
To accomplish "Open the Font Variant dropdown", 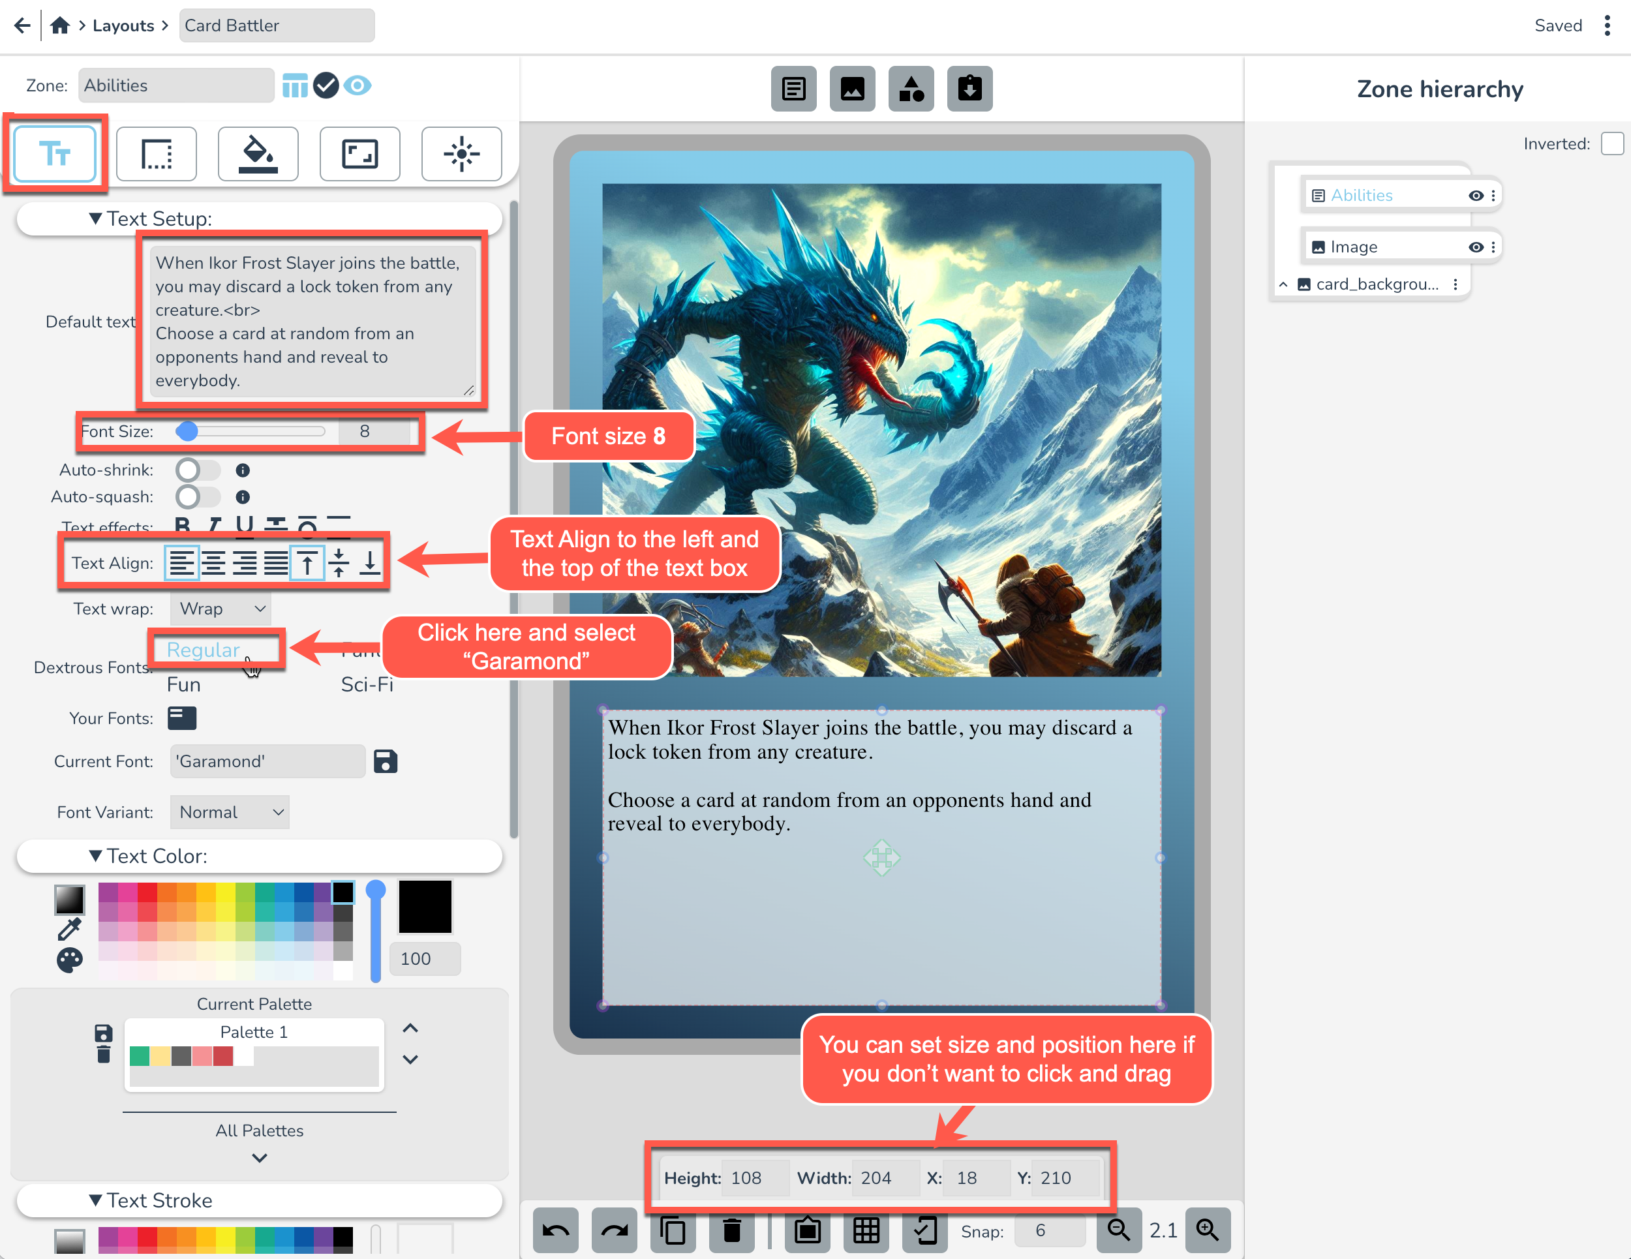I will click(x=229, y=812).
